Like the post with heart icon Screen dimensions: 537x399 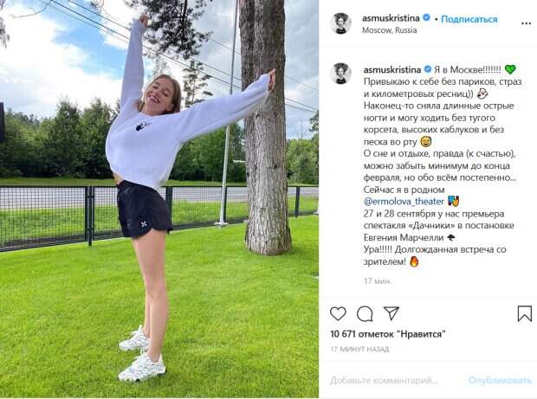pos(338,313)
